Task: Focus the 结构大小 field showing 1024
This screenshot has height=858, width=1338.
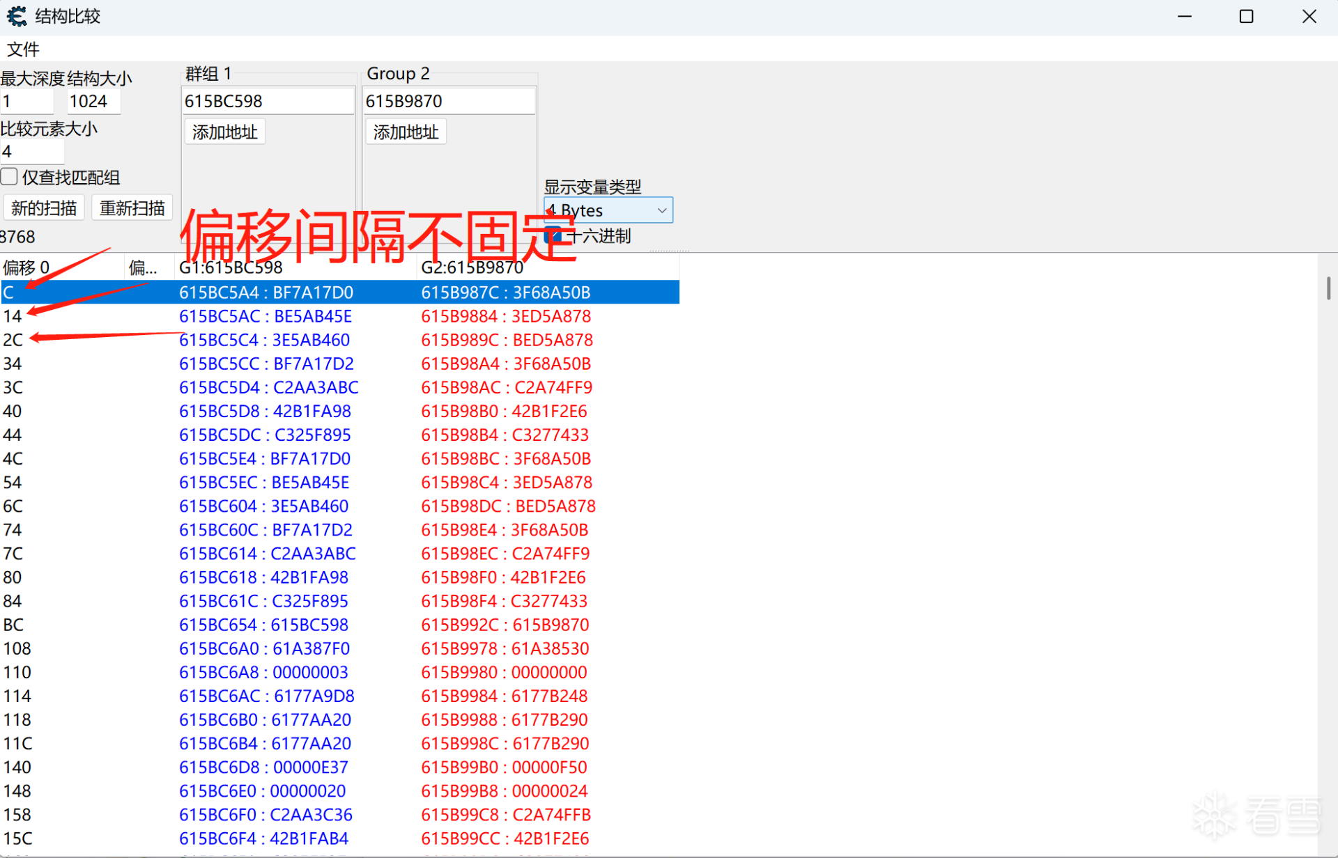Action: (x=93, y=102)
